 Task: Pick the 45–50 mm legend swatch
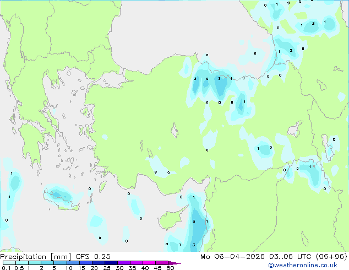162,263
